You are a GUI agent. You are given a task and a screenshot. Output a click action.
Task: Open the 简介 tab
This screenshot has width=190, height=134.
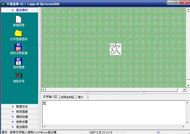82,97
